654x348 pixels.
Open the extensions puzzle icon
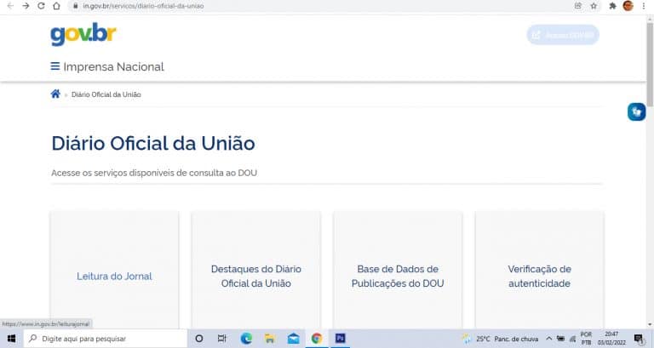(612, 6)
